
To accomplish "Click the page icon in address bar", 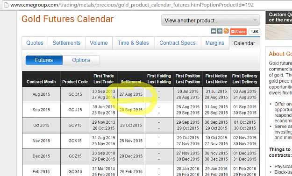I will 7,5.
